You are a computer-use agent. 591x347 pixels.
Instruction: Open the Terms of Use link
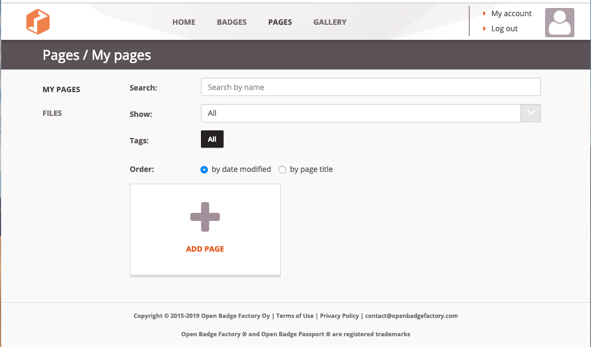pyautogui.click(x=295, y=316)
